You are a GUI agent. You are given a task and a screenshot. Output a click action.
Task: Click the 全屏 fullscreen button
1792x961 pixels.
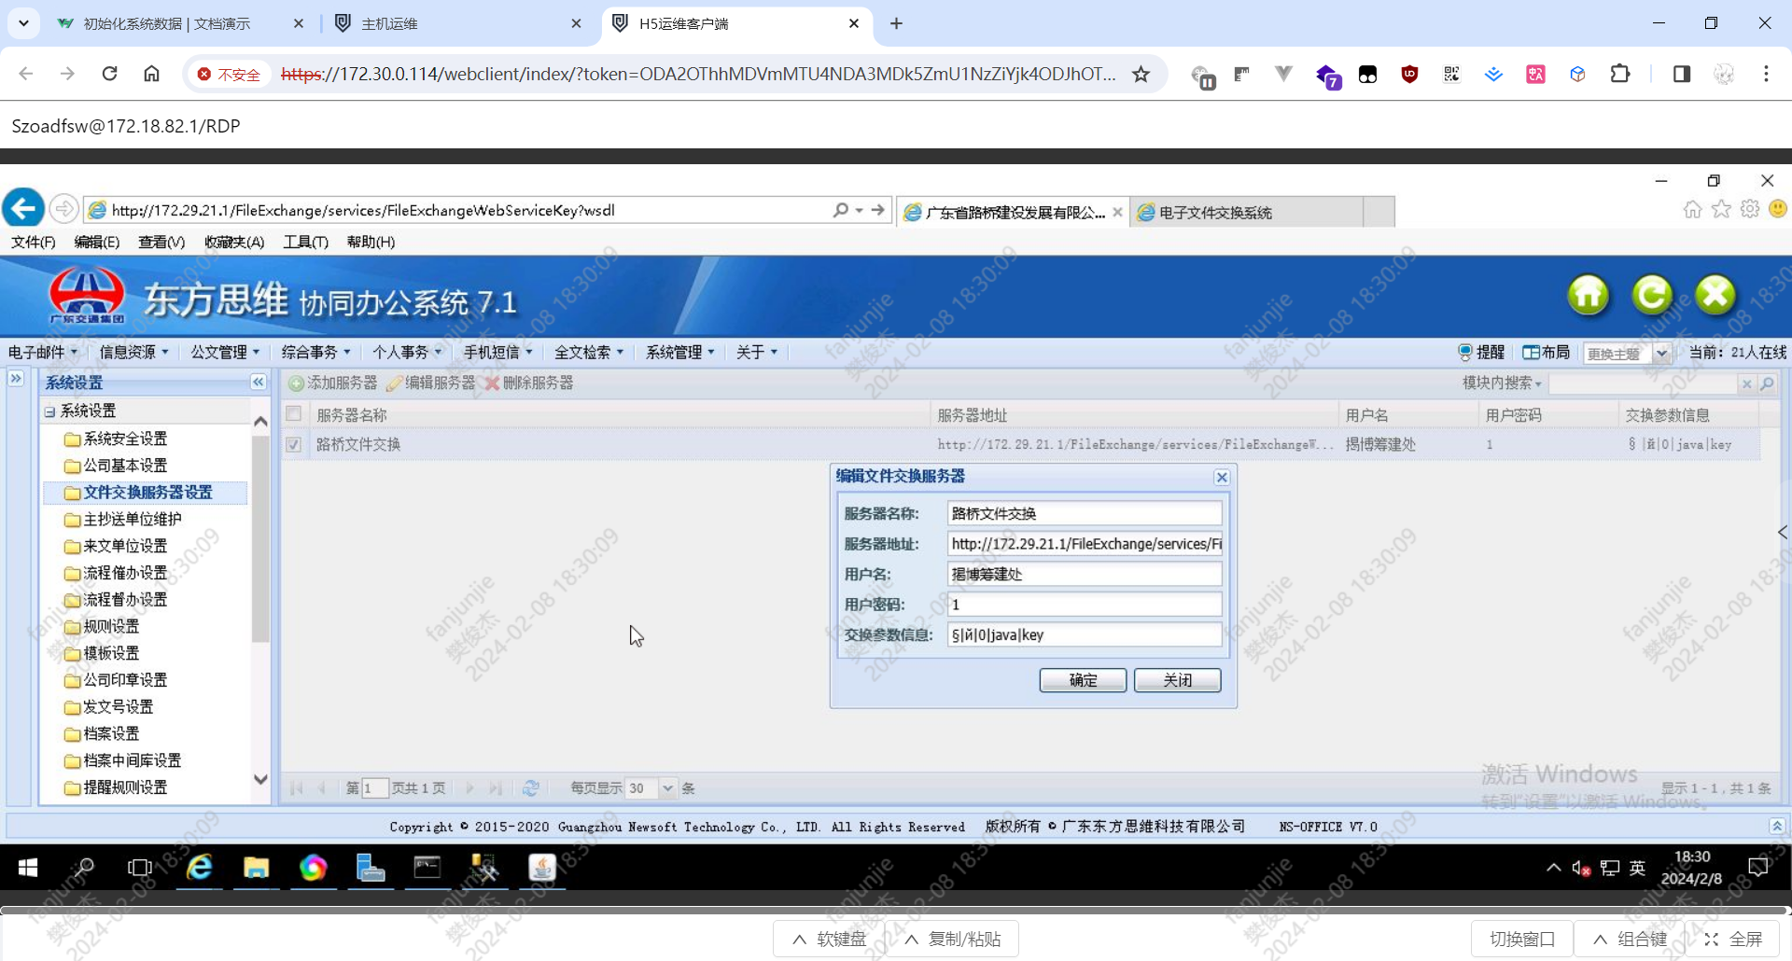coord(1733,940)
